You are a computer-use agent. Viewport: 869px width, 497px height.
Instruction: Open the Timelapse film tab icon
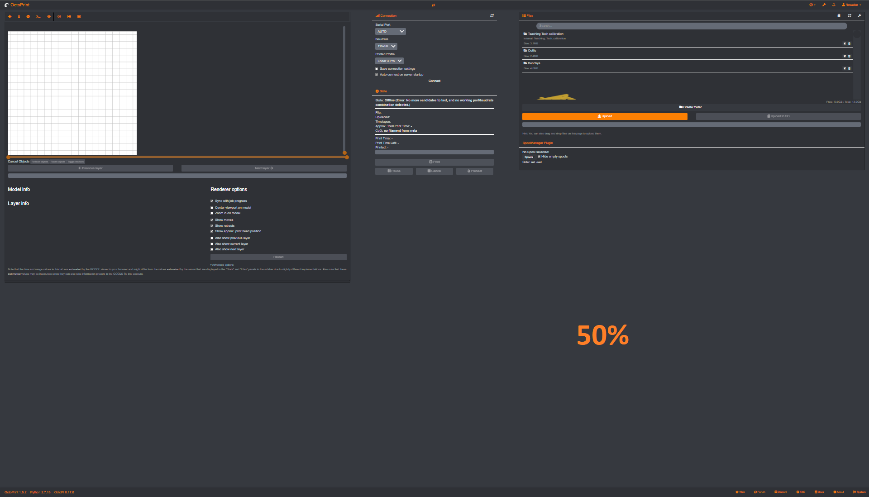coord(79,17)
